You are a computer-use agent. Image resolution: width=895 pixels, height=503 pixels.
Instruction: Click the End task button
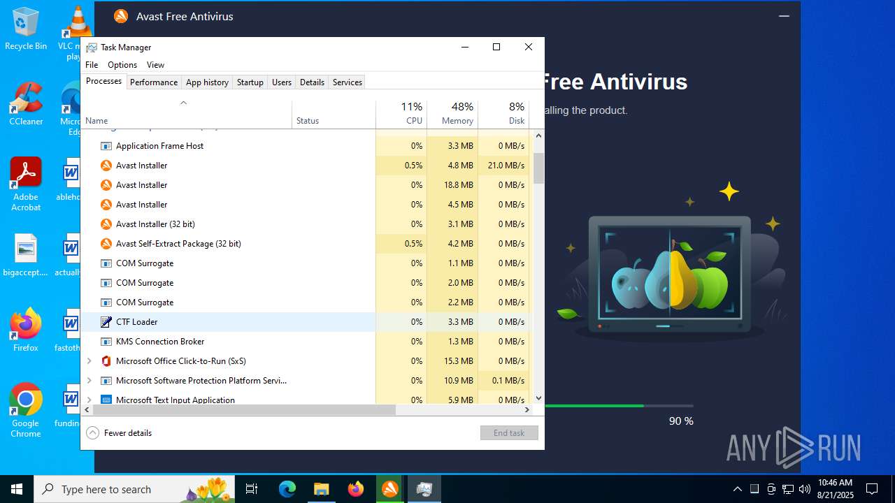509,433
